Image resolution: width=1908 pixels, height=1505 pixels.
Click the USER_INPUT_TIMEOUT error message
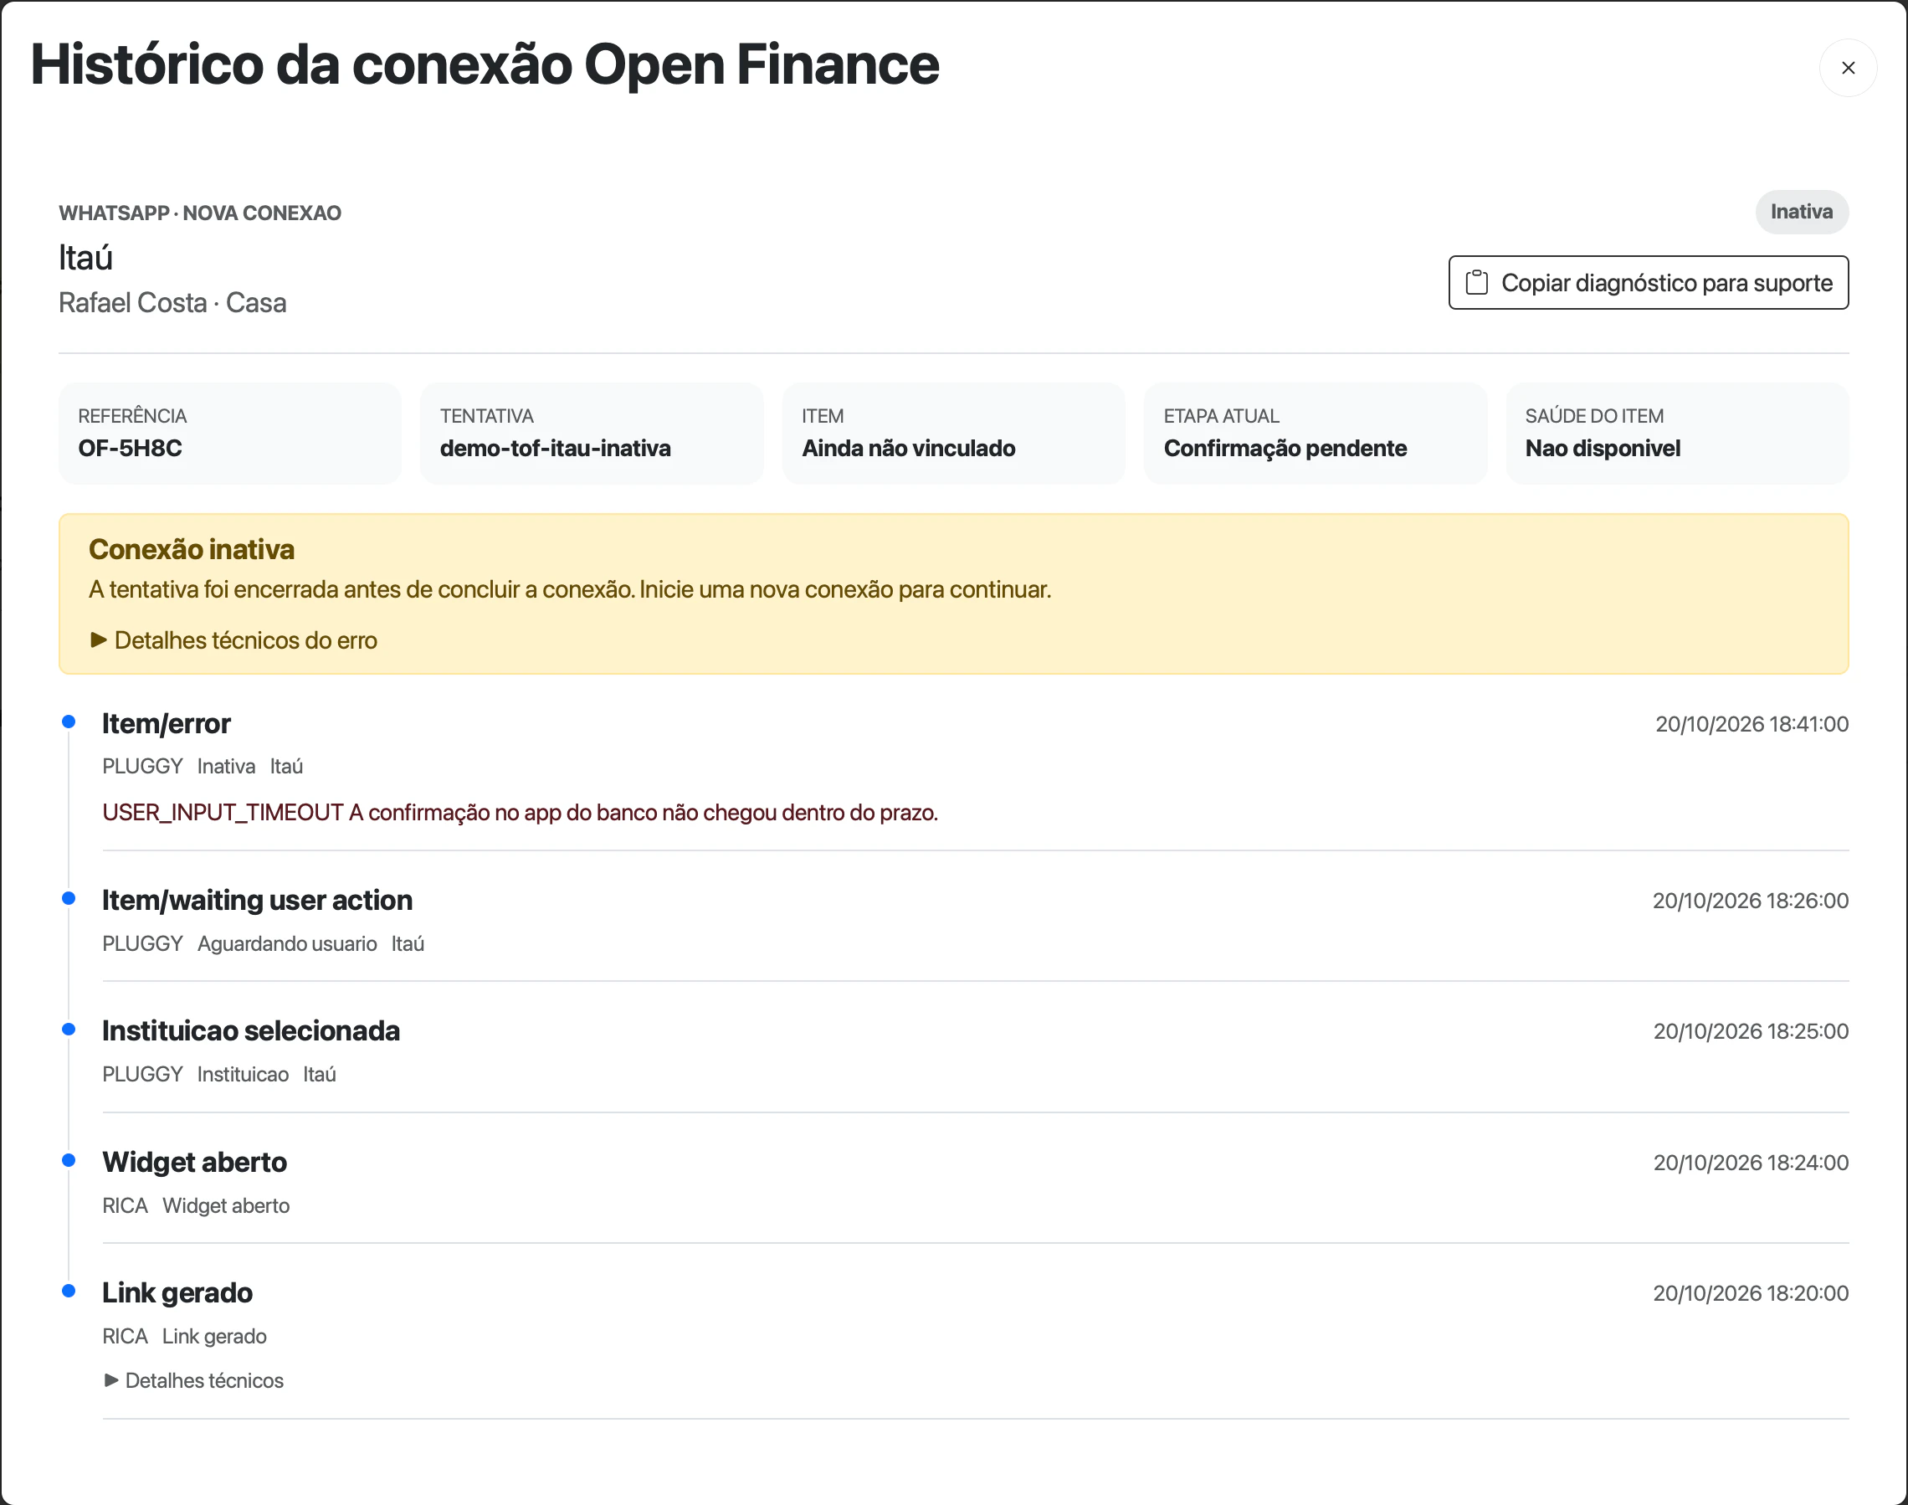520,813
